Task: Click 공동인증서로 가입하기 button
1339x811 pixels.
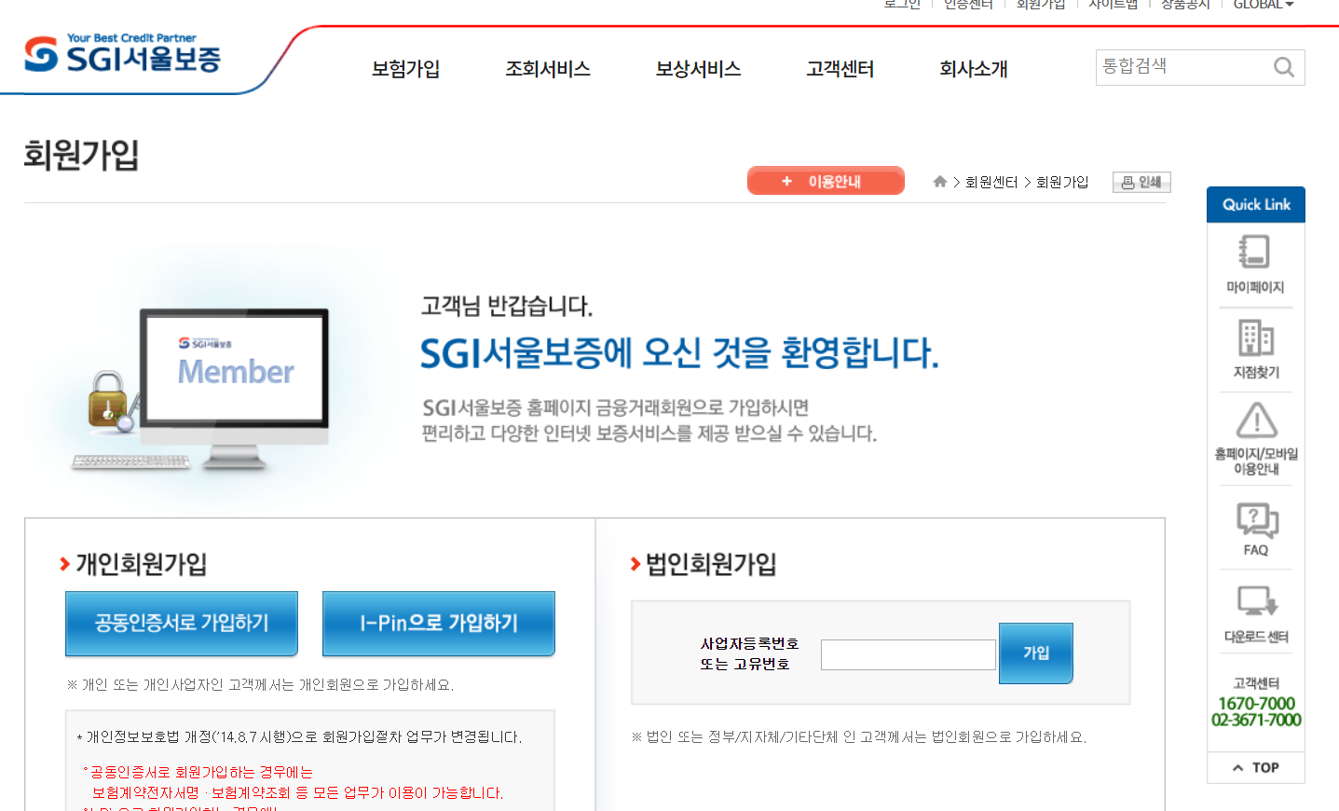Action: click(182, 623)
